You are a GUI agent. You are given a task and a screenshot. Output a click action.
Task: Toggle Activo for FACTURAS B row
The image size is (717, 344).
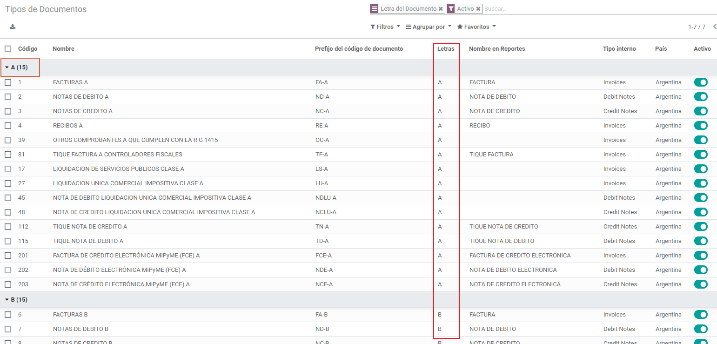click(x=701, y=315)
